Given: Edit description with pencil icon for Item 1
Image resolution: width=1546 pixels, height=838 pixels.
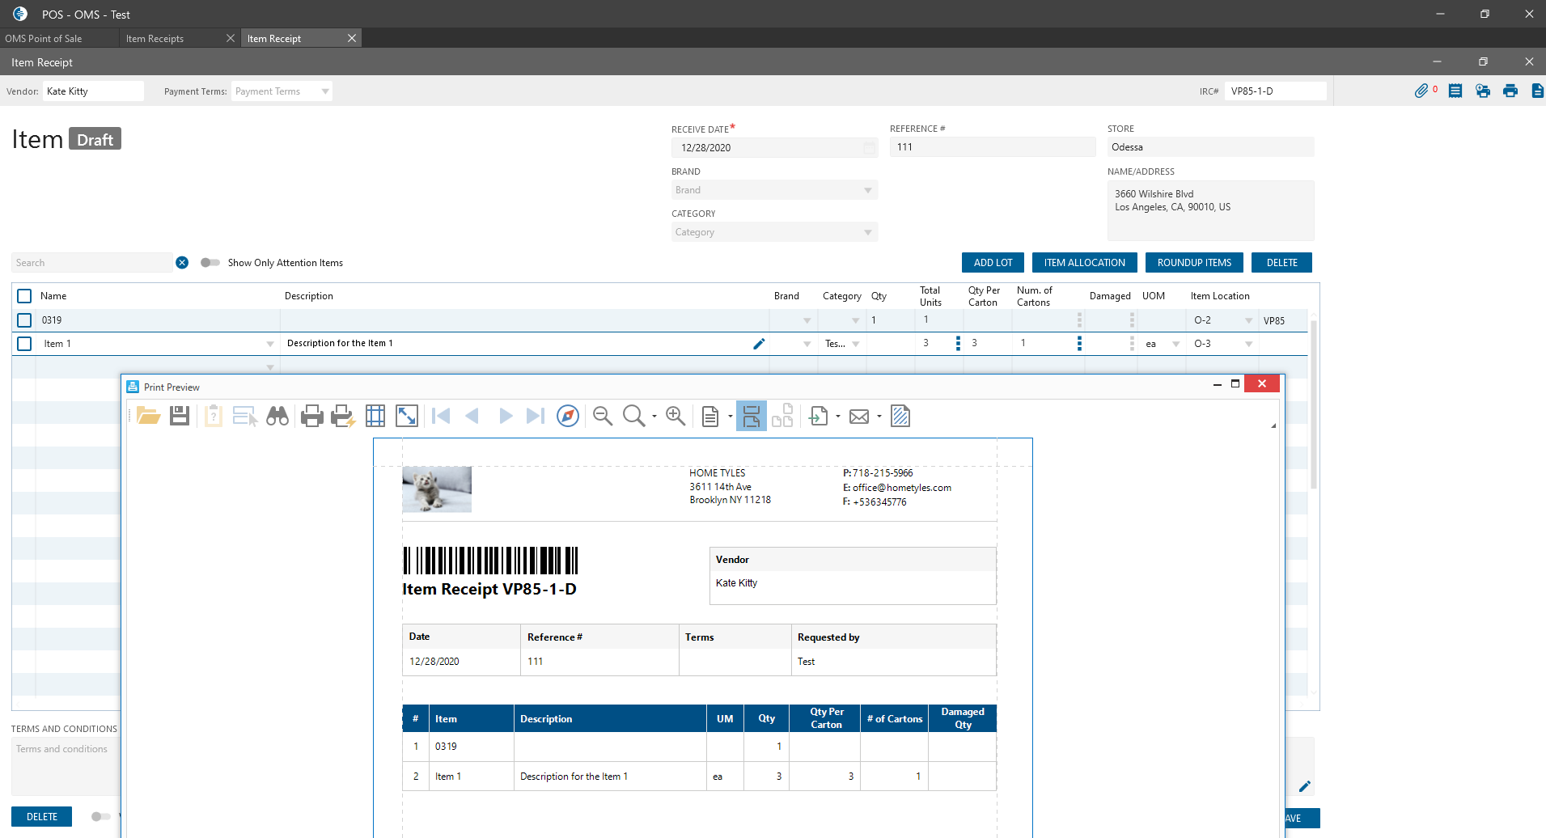Looking at the screenshot, I should 759,344.
